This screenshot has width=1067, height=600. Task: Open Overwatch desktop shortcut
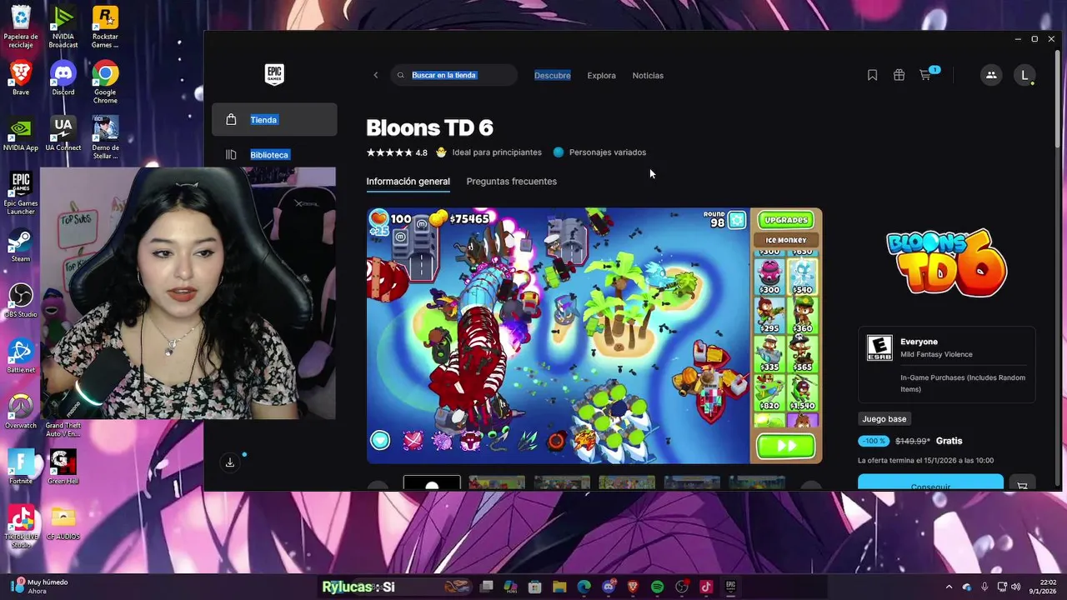pyautogui.click(x=21, y=412)
